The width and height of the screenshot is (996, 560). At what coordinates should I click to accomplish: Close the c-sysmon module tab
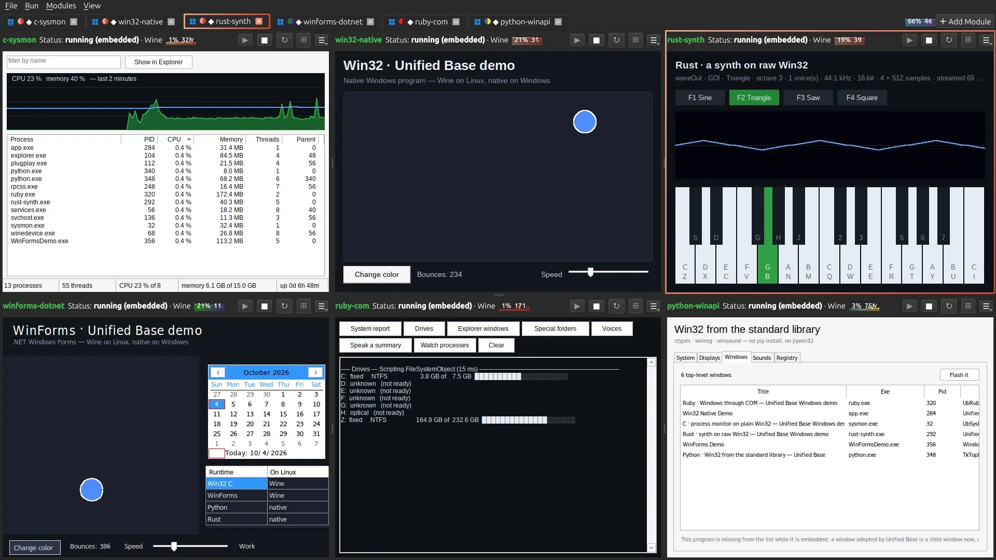coord(74,22)
